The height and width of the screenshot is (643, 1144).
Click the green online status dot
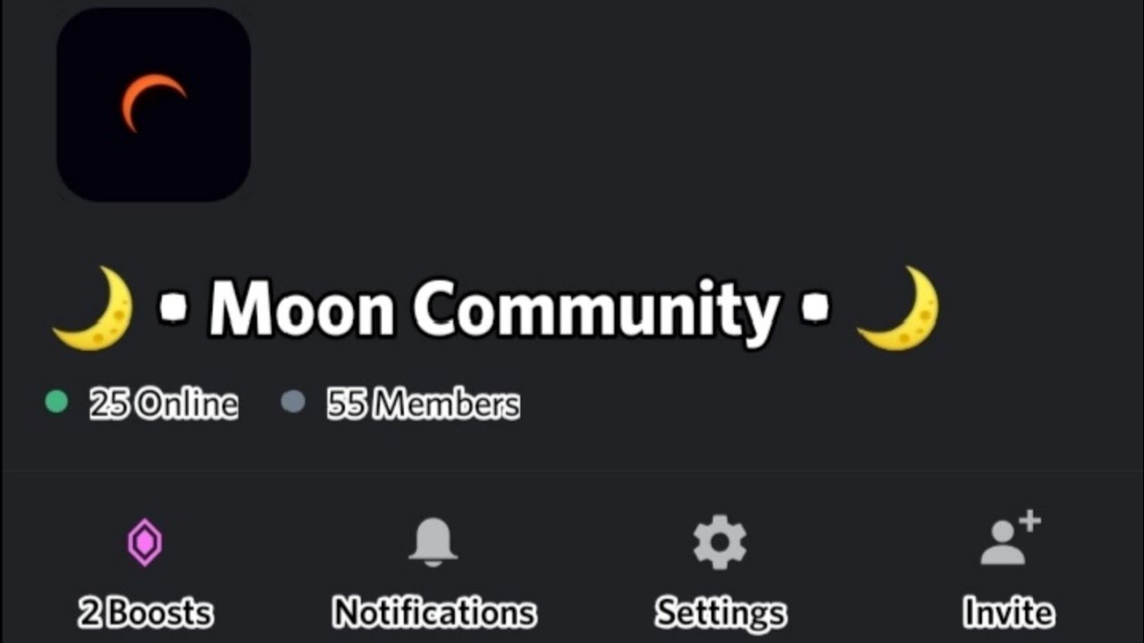56,402
